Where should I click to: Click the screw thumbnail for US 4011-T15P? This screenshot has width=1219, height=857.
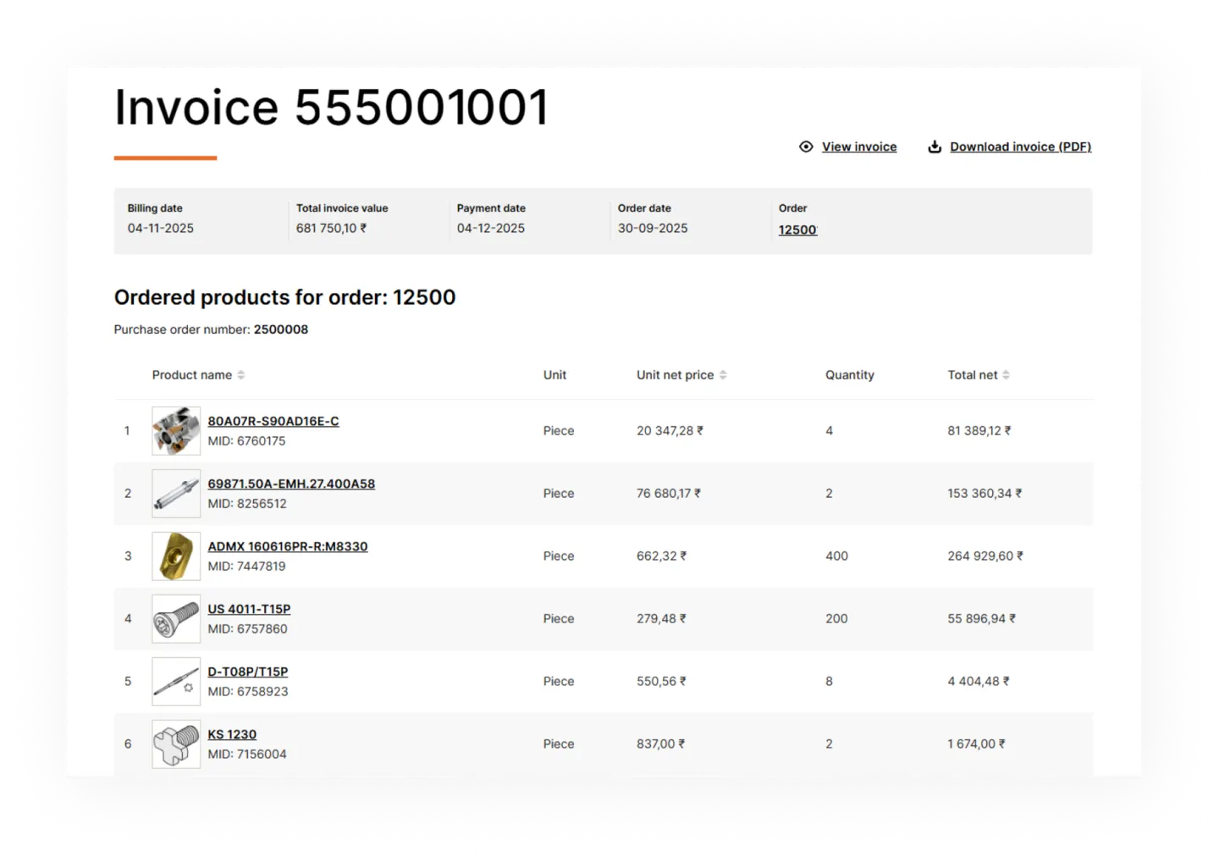pos(176,619)
